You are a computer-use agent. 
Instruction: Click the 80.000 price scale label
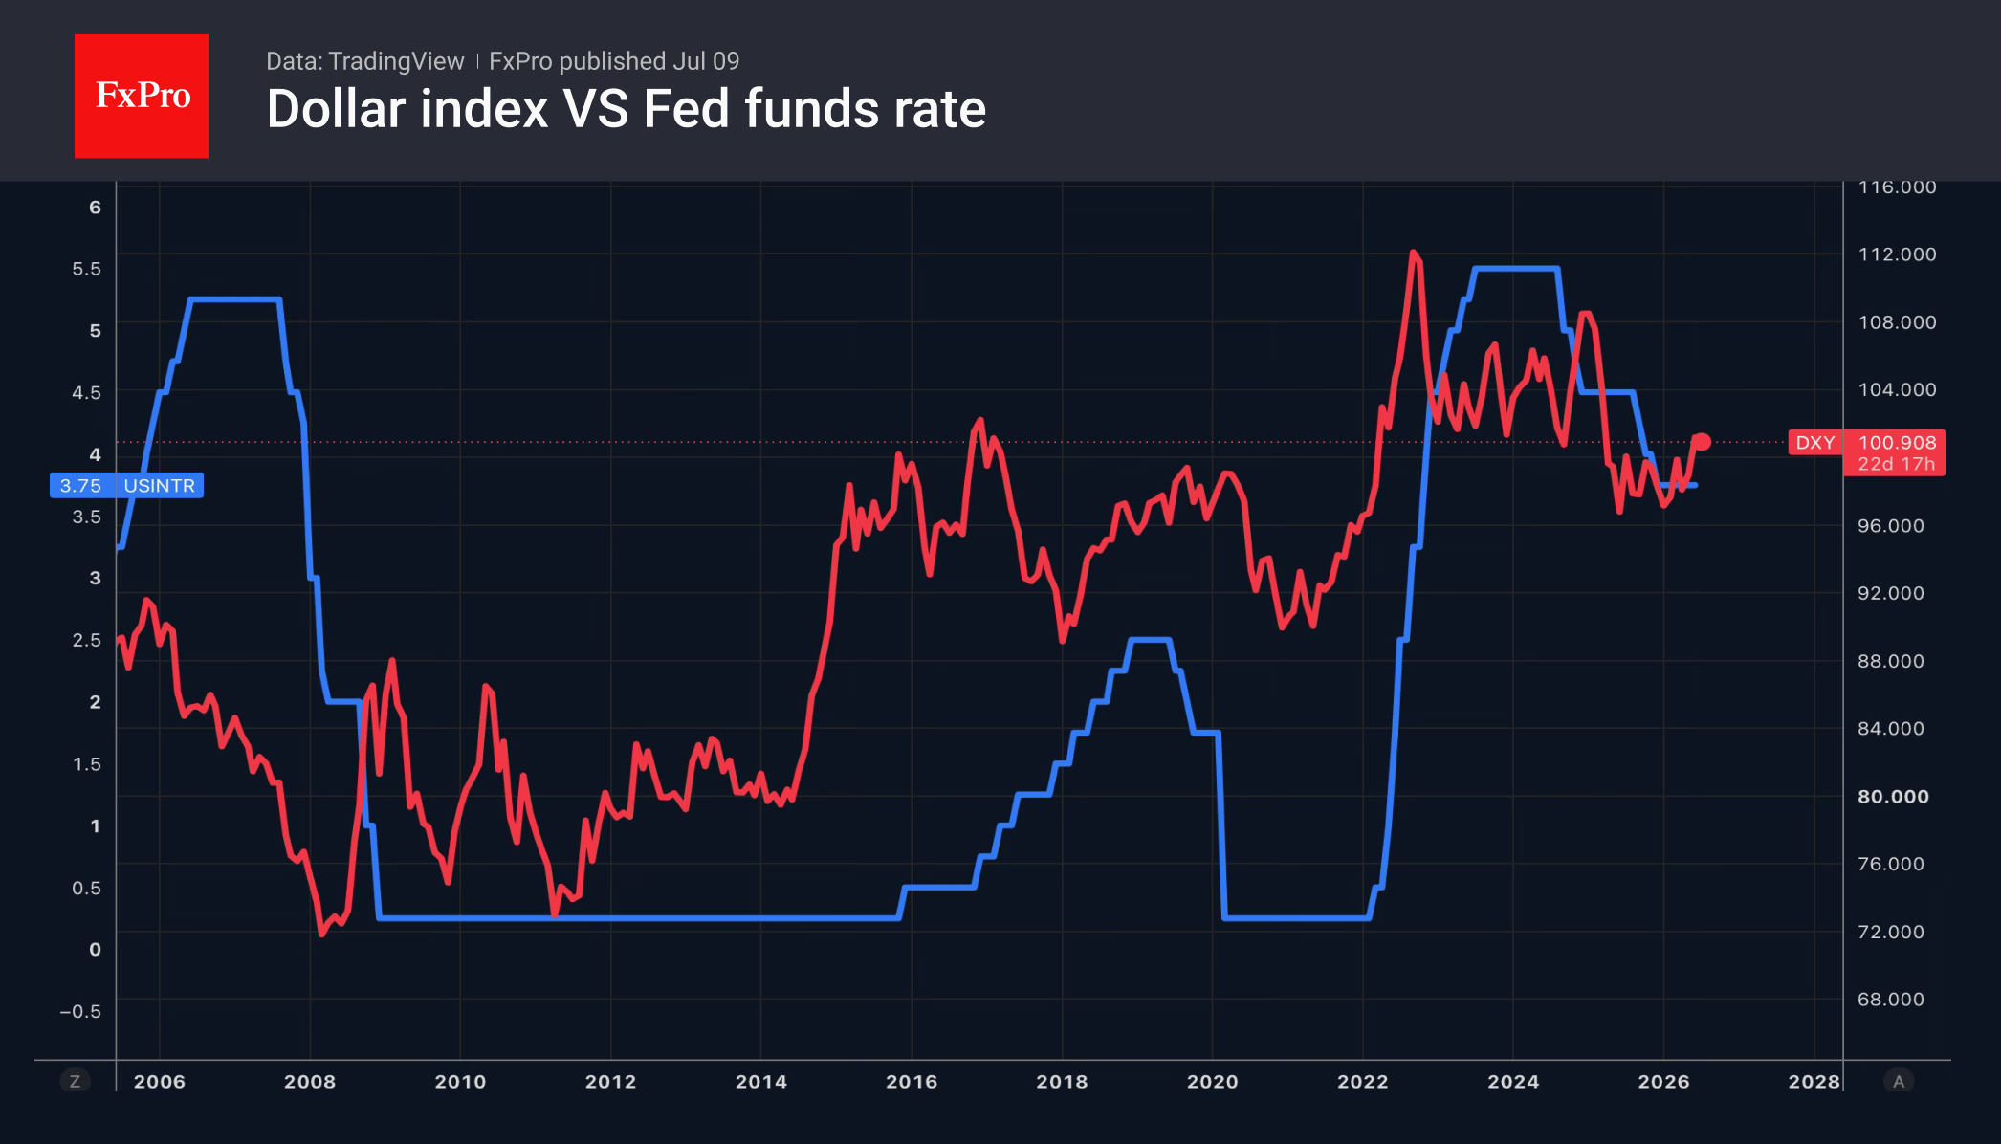tap(1893, 797)
